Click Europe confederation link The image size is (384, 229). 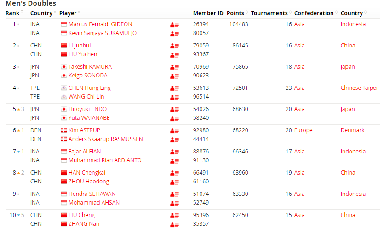click(303, 130)
